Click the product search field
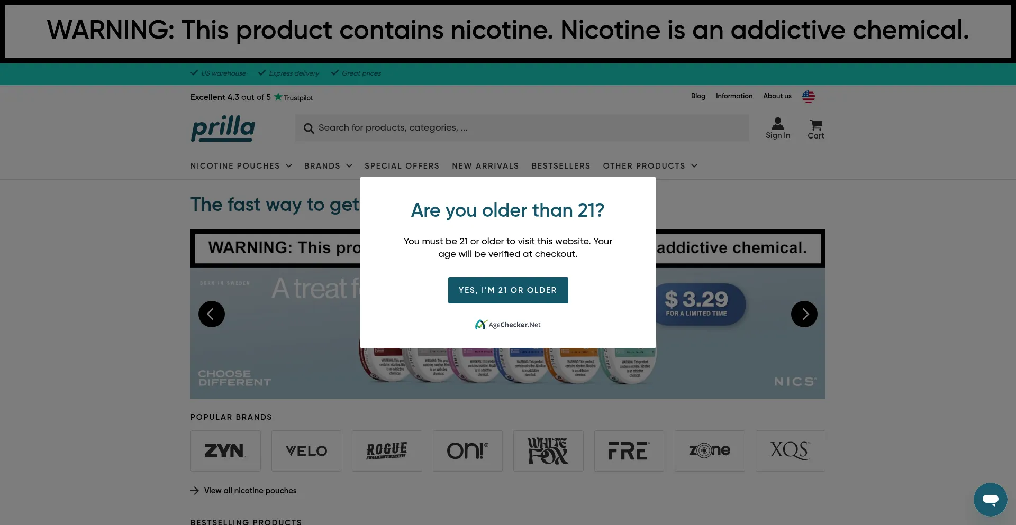 click(522, 128)
